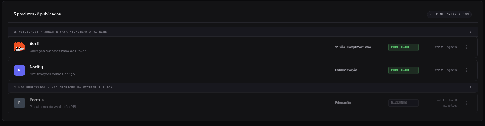Click the Avali red hedgehog logo
The height and width of the screenshot is (126, 485).
[x=19, y=47]
